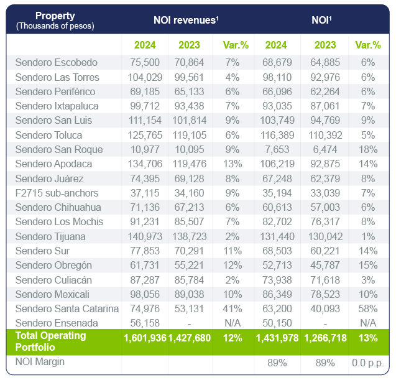Click the Total Operating Portfolio label

(x=51, y=341)
